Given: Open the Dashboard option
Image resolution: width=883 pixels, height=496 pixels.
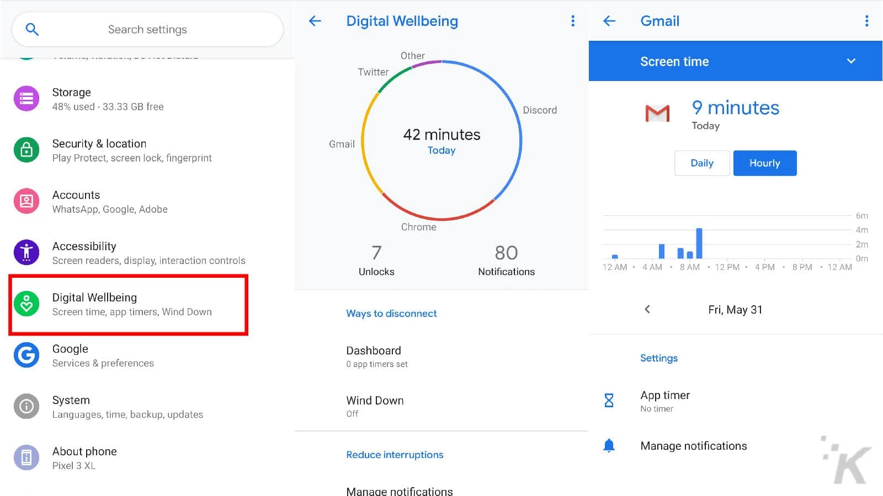Looking at the screenshot, I should point(441,356).
